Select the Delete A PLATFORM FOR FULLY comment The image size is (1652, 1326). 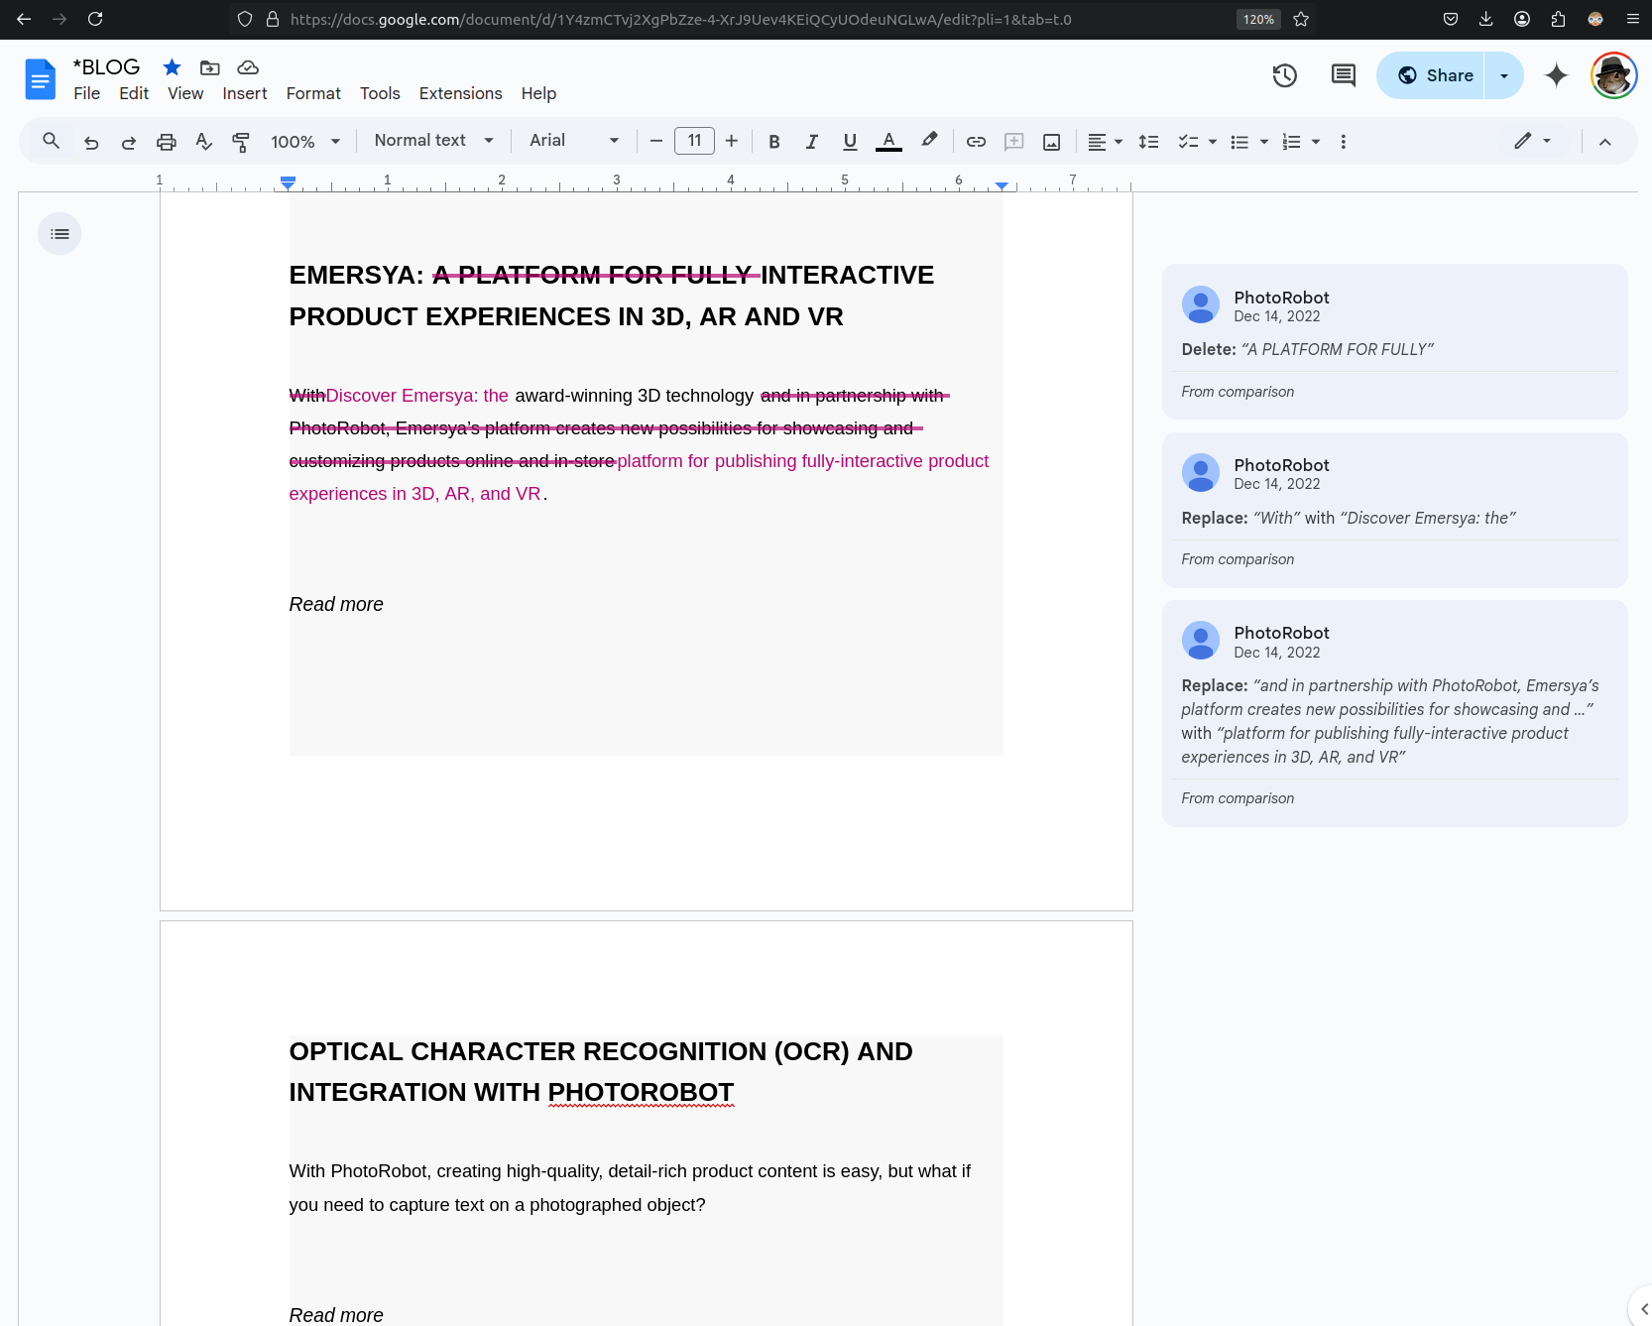click(1394, 341)
